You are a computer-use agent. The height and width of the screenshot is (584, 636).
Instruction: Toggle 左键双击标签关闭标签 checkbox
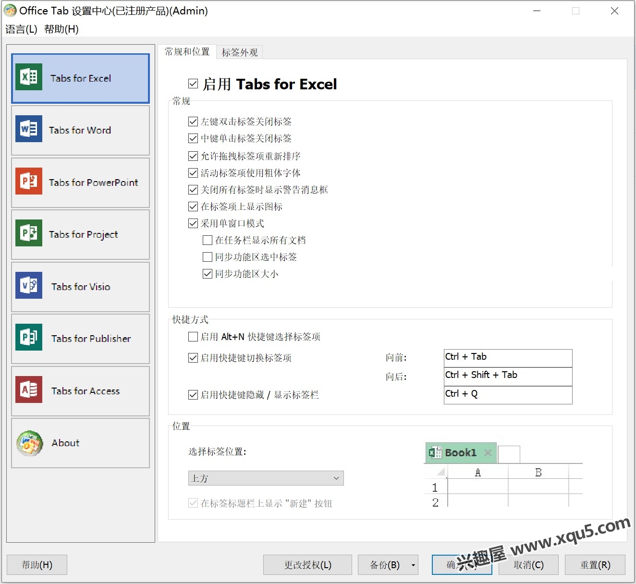(x=193, y=122)
